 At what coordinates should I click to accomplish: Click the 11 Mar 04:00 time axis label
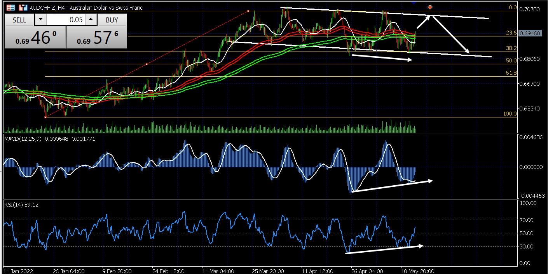218,271
